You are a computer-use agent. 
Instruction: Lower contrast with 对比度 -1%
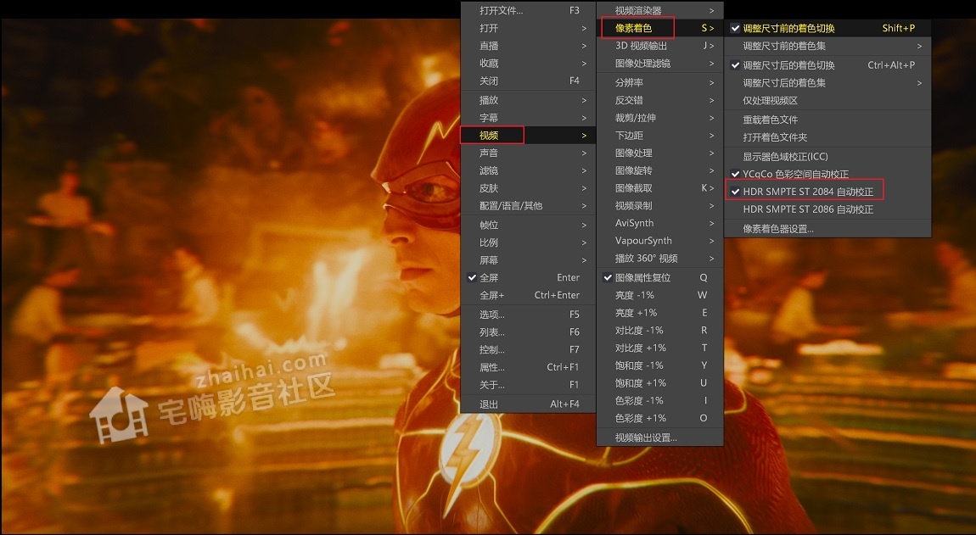click(x=659, y=330)
